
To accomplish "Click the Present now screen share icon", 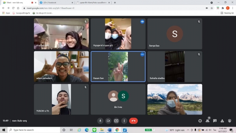I will (116, 121).
